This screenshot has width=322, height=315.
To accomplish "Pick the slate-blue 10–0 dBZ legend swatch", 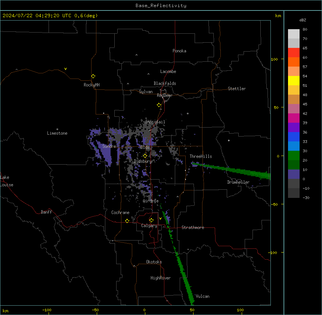I will point(294,174).
